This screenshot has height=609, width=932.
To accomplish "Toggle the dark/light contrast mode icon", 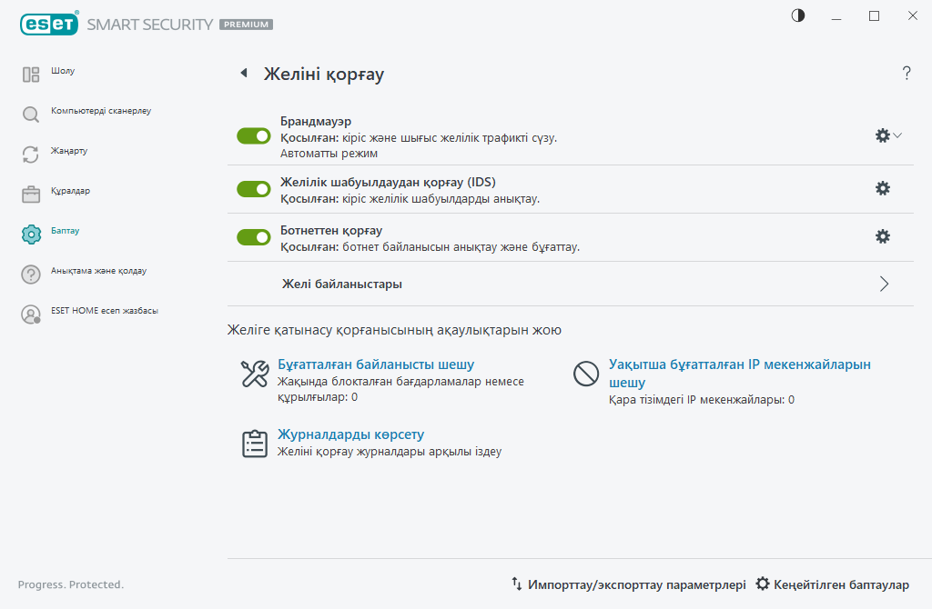I will pyautogui.click(x=798, y=15).
